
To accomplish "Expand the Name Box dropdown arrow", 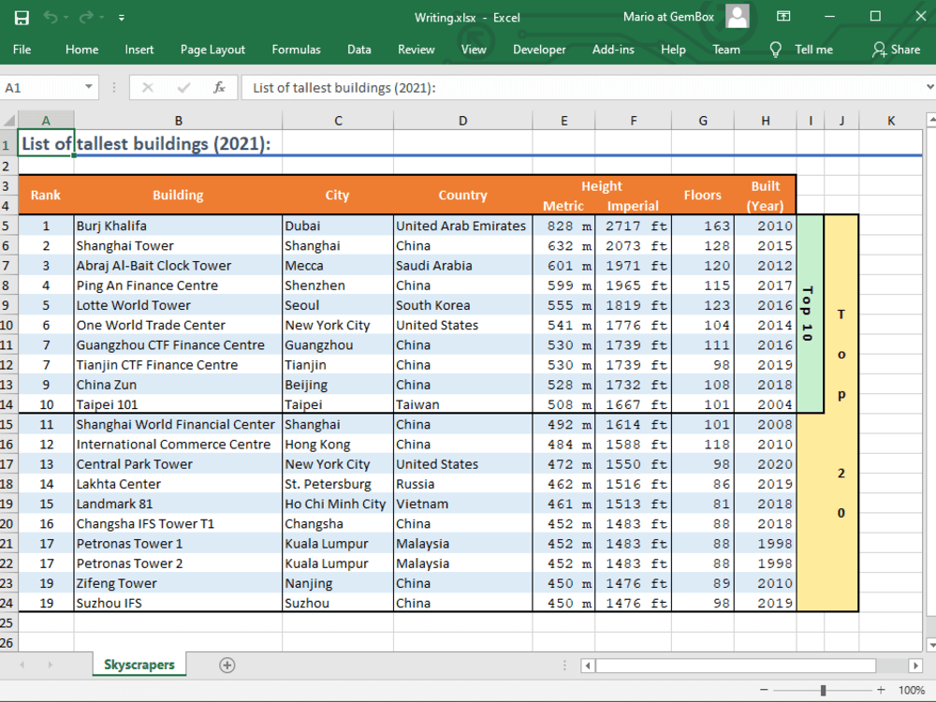I will (x=88, y=87).
